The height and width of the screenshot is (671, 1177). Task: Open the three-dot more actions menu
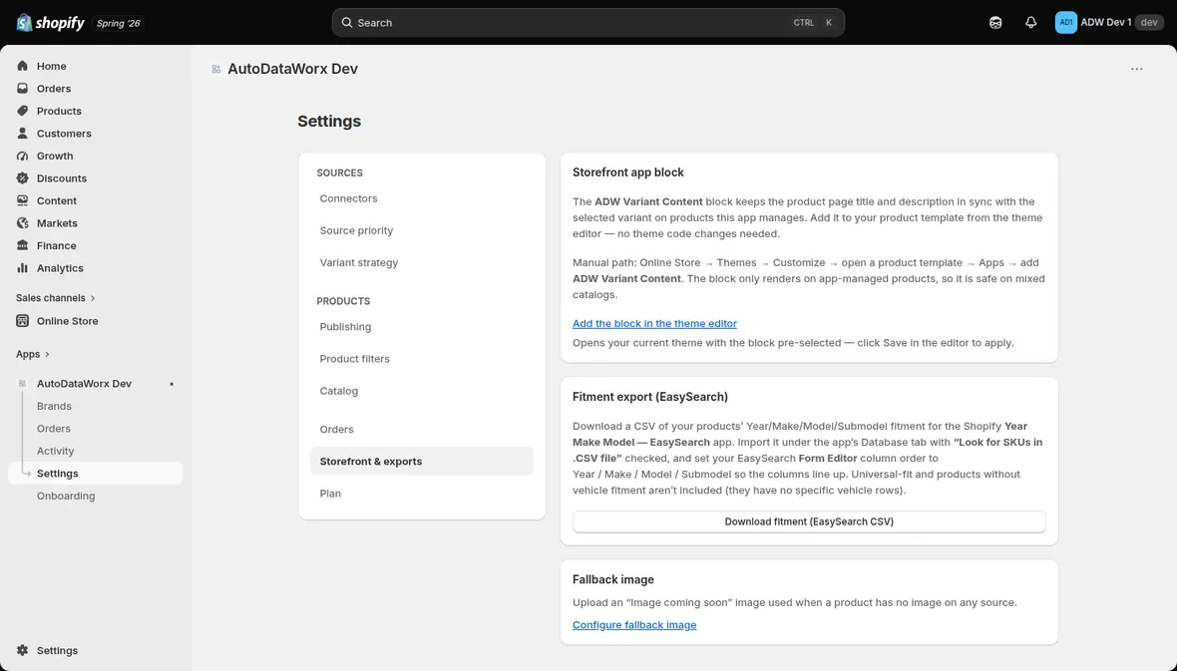tap(1136, 69)
